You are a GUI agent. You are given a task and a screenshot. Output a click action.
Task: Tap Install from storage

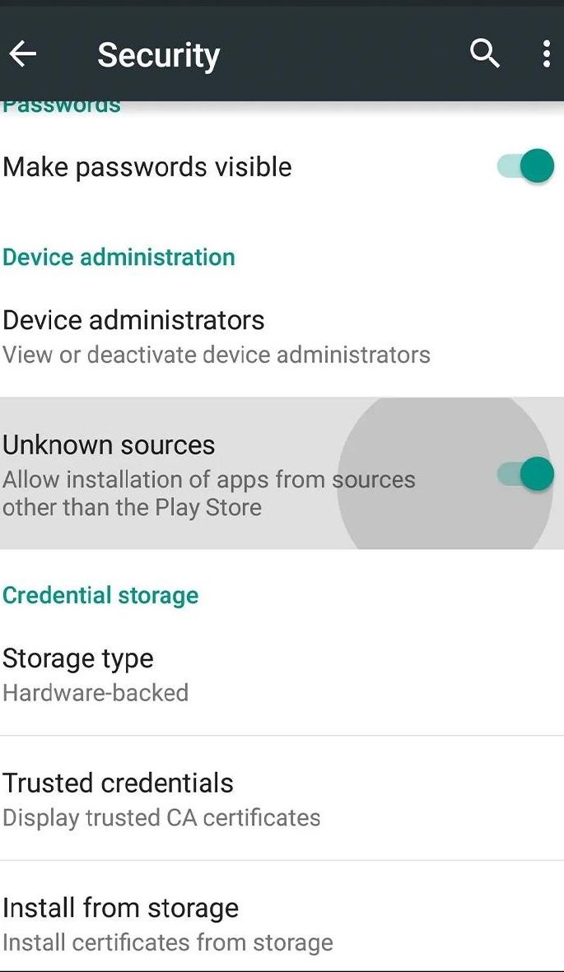click(120, 908)
